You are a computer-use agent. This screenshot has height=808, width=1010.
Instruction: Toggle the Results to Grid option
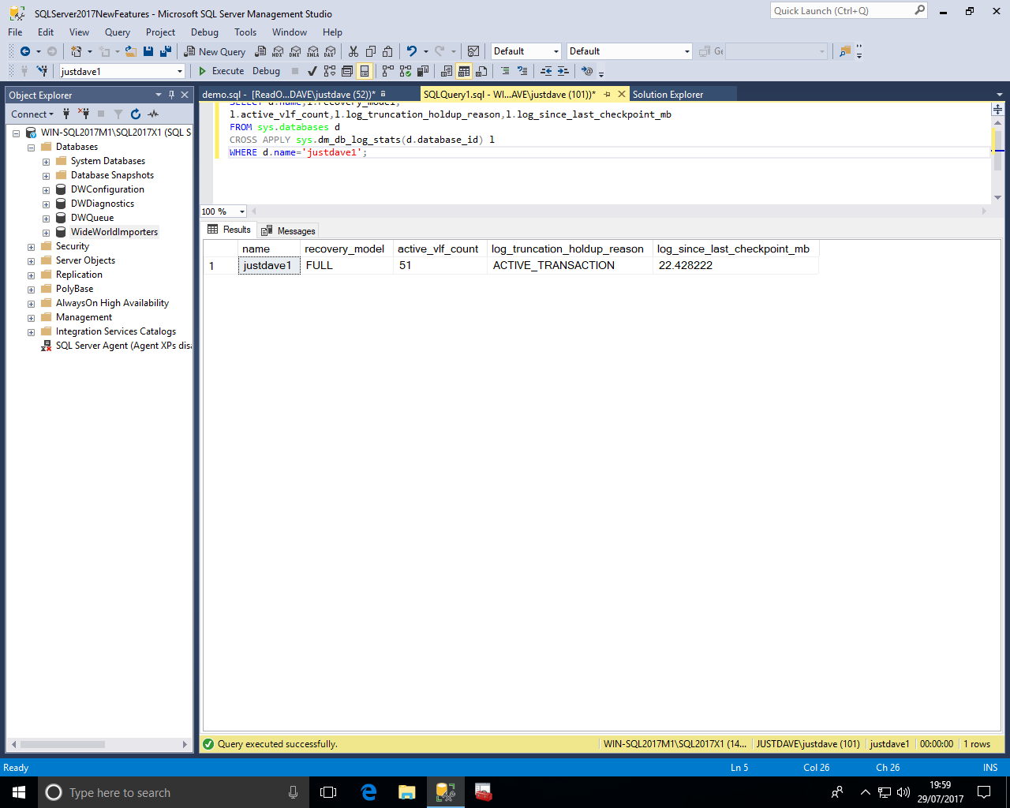pos(464,71)
